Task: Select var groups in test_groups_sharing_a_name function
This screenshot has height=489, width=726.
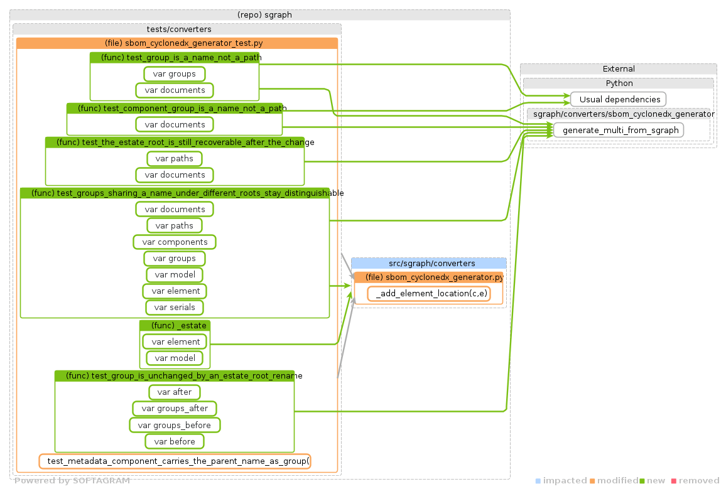Action: point(175,258)
